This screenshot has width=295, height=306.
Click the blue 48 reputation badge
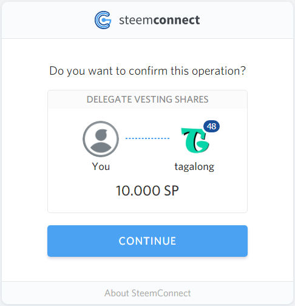tap(211, 126)
